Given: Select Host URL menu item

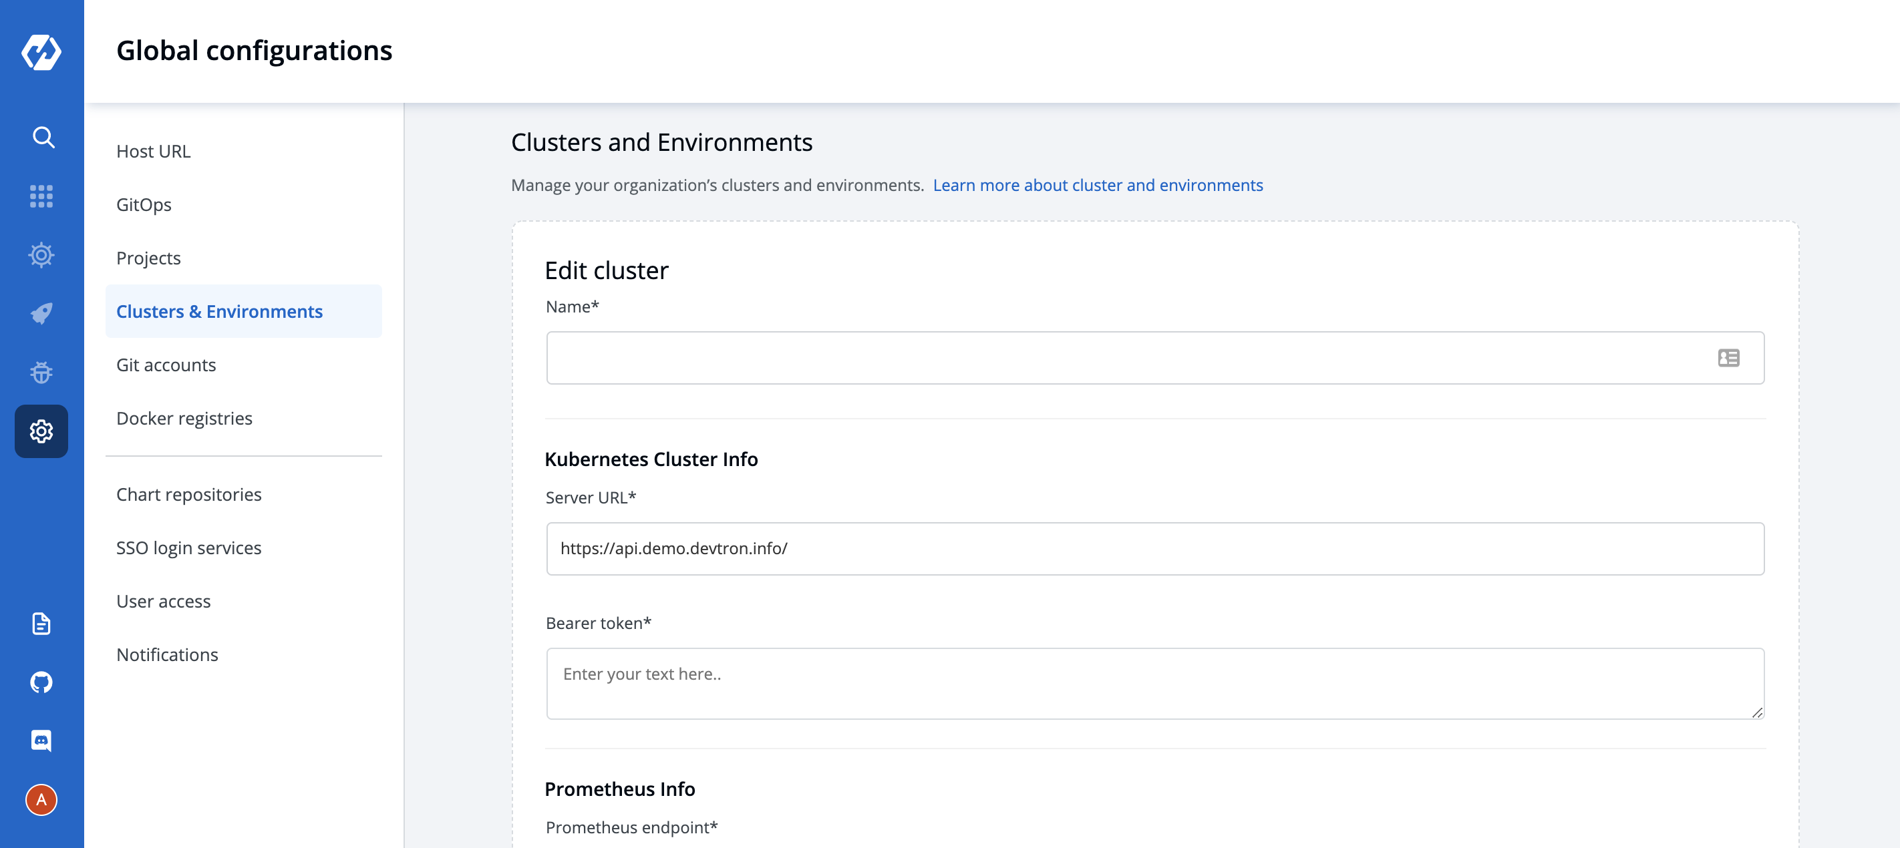Looking at the screenshot, I should point(154,151).
